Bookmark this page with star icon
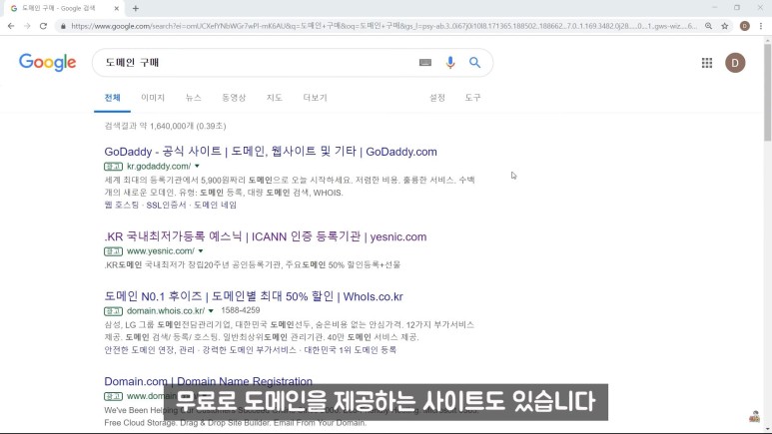Screen dimensions: 772x434 [x=725, y=26]
